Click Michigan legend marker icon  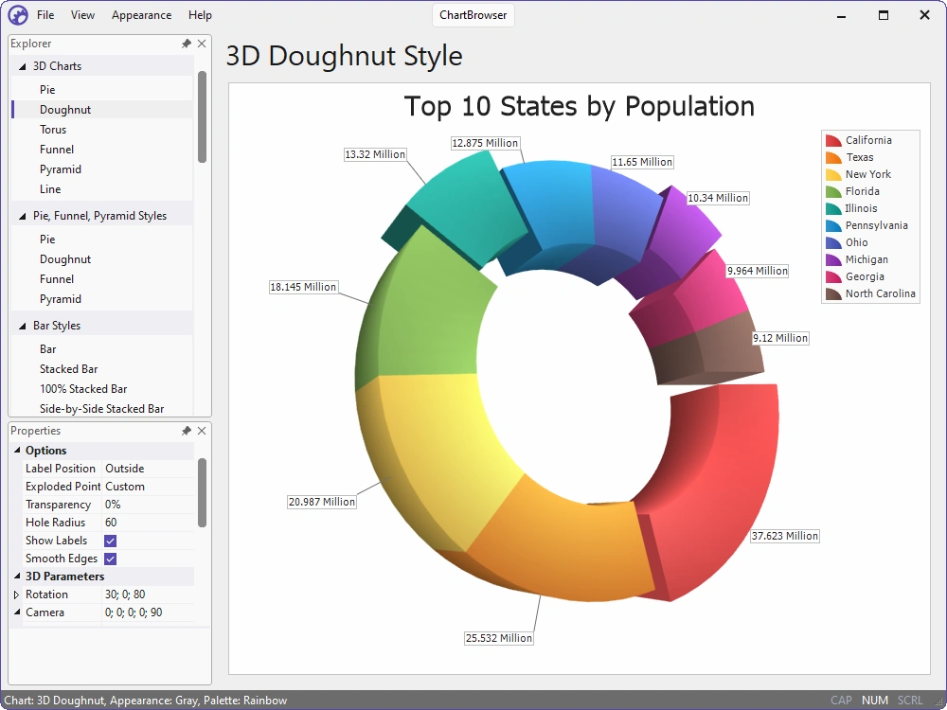pos(833,259)
